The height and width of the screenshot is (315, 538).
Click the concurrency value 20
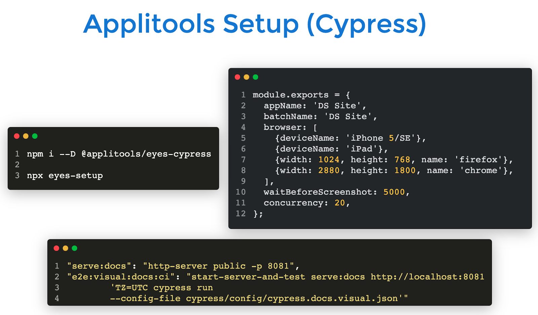pos(340,203)
